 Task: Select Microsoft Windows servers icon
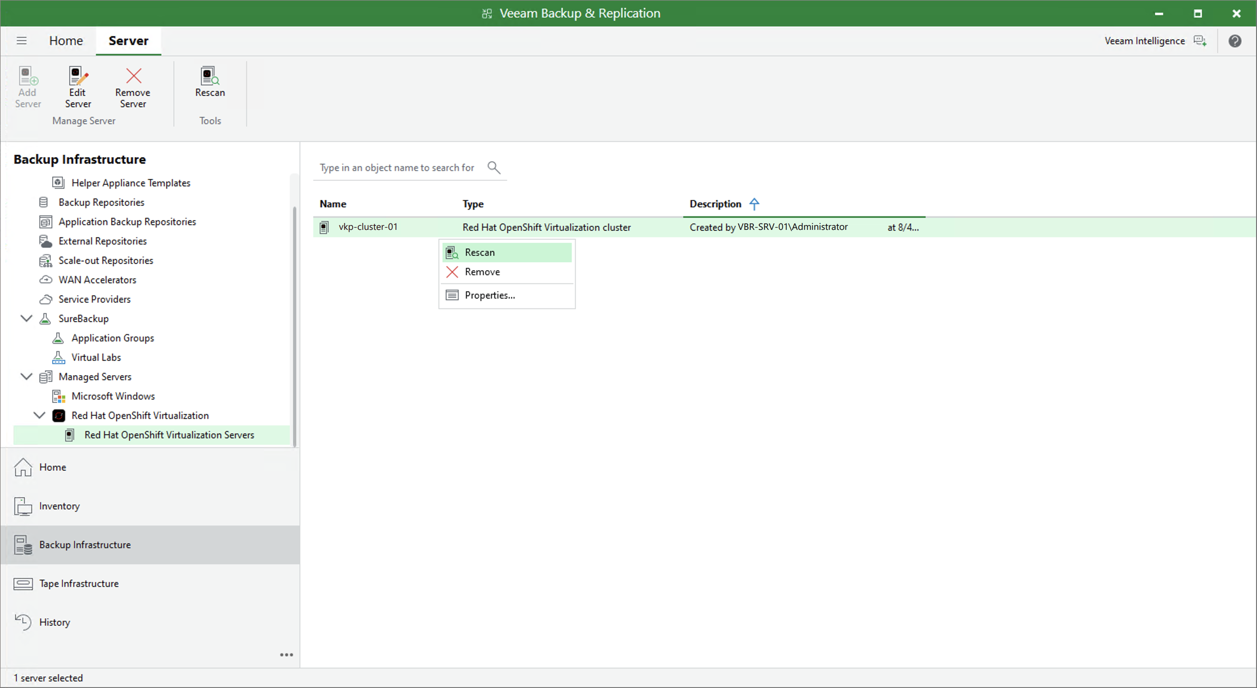click(59, 397)
